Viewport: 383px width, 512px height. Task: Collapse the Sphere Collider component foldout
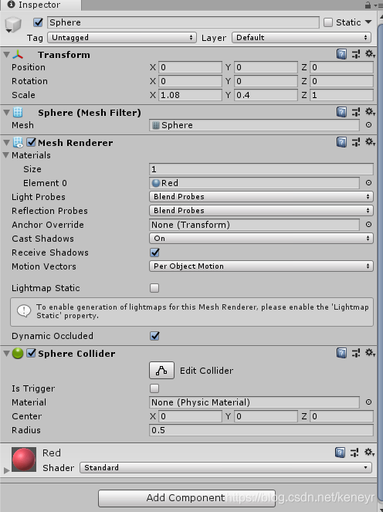(x=6, y=354)
